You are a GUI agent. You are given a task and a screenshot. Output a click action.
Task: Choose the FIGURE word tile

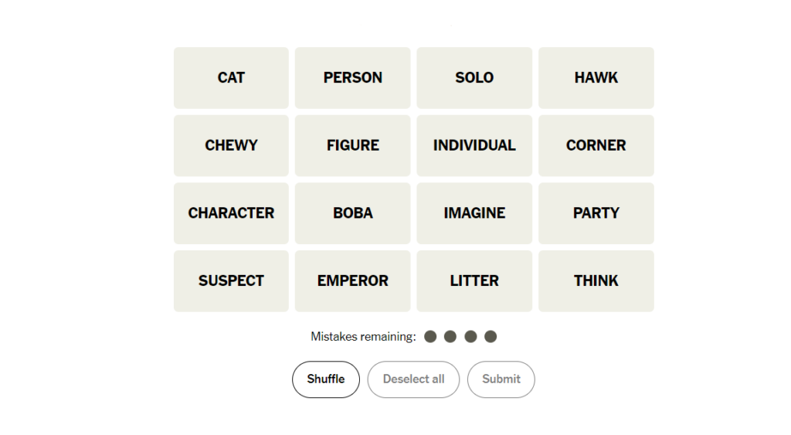[x=352, y=145]
